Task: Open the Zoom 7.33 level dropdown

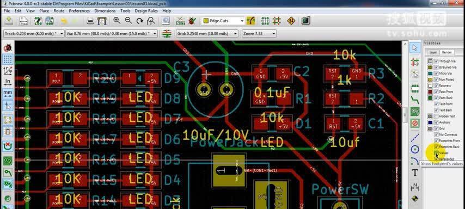Action: pos(259,34)
